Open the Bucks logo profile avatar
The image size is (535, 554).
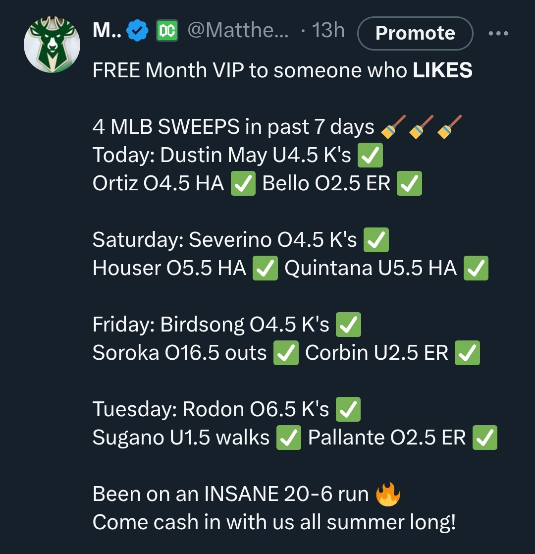(52, 45)
